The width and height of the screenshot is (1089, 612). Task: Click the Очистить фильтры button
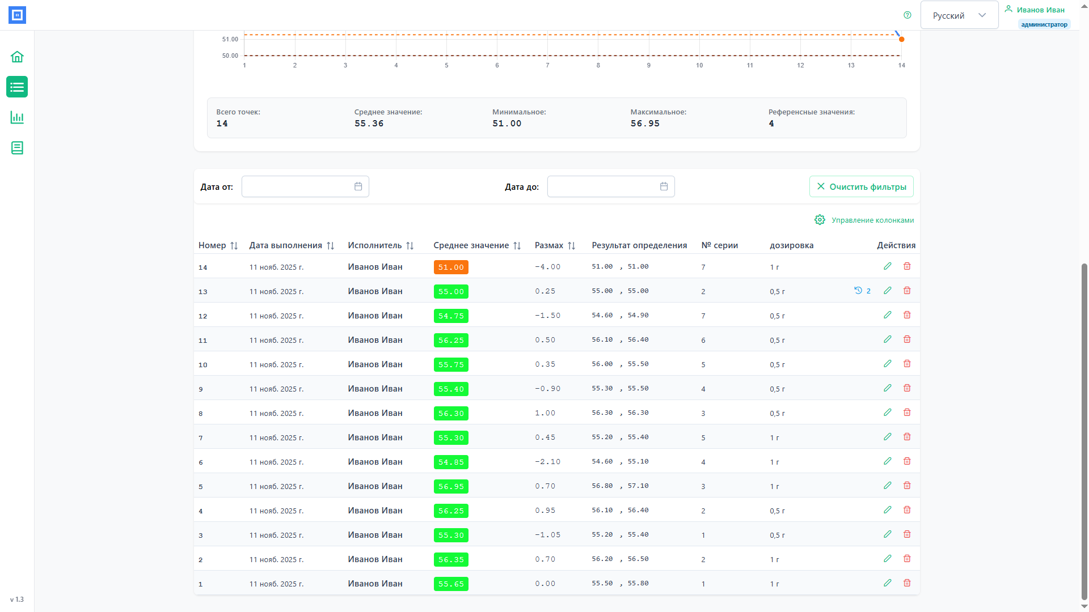tap(861, 186)
